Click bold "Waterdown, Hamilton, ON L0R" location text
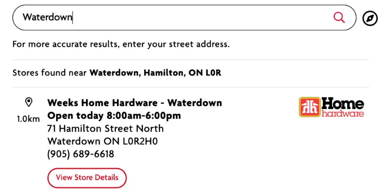The width and height of the screenshot is (387, 193). click(155, 73)
